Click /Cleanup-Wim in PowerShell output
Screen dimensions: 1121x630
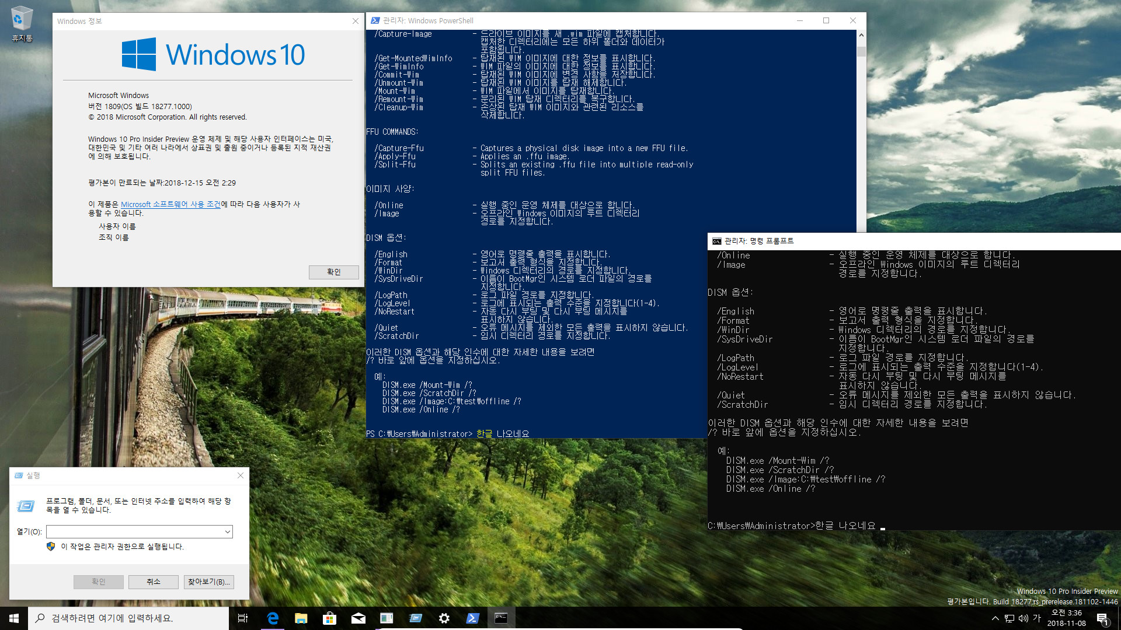[399, 107]
